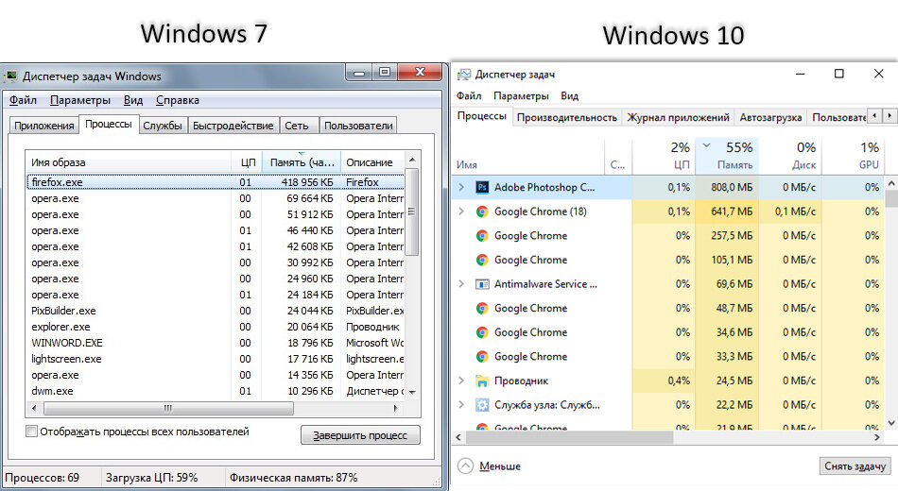Click the Служба узла gear icon

coord(482,404)
